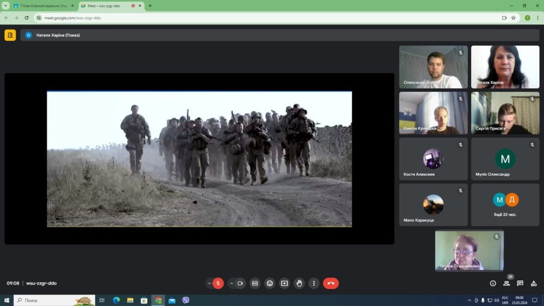
Task: Start presenting your screen
Action: (x=285, y=284)
